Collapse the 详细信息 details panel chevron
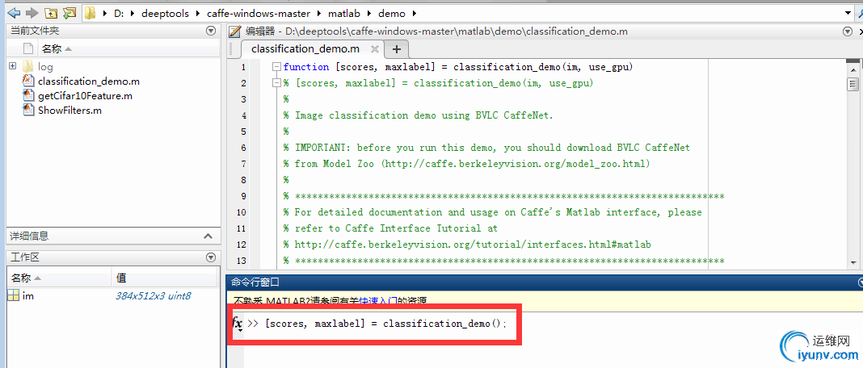 208,236
